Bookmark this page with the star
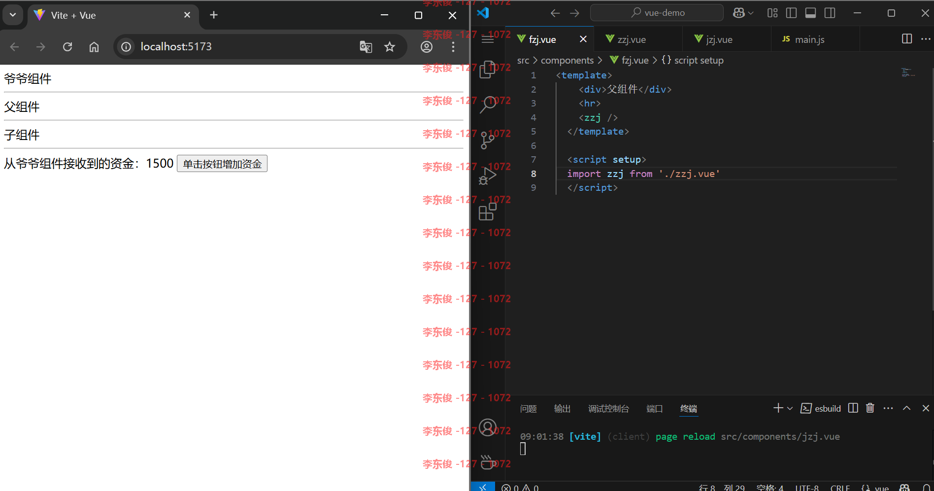The image size is (934, 491). point(390,47)
